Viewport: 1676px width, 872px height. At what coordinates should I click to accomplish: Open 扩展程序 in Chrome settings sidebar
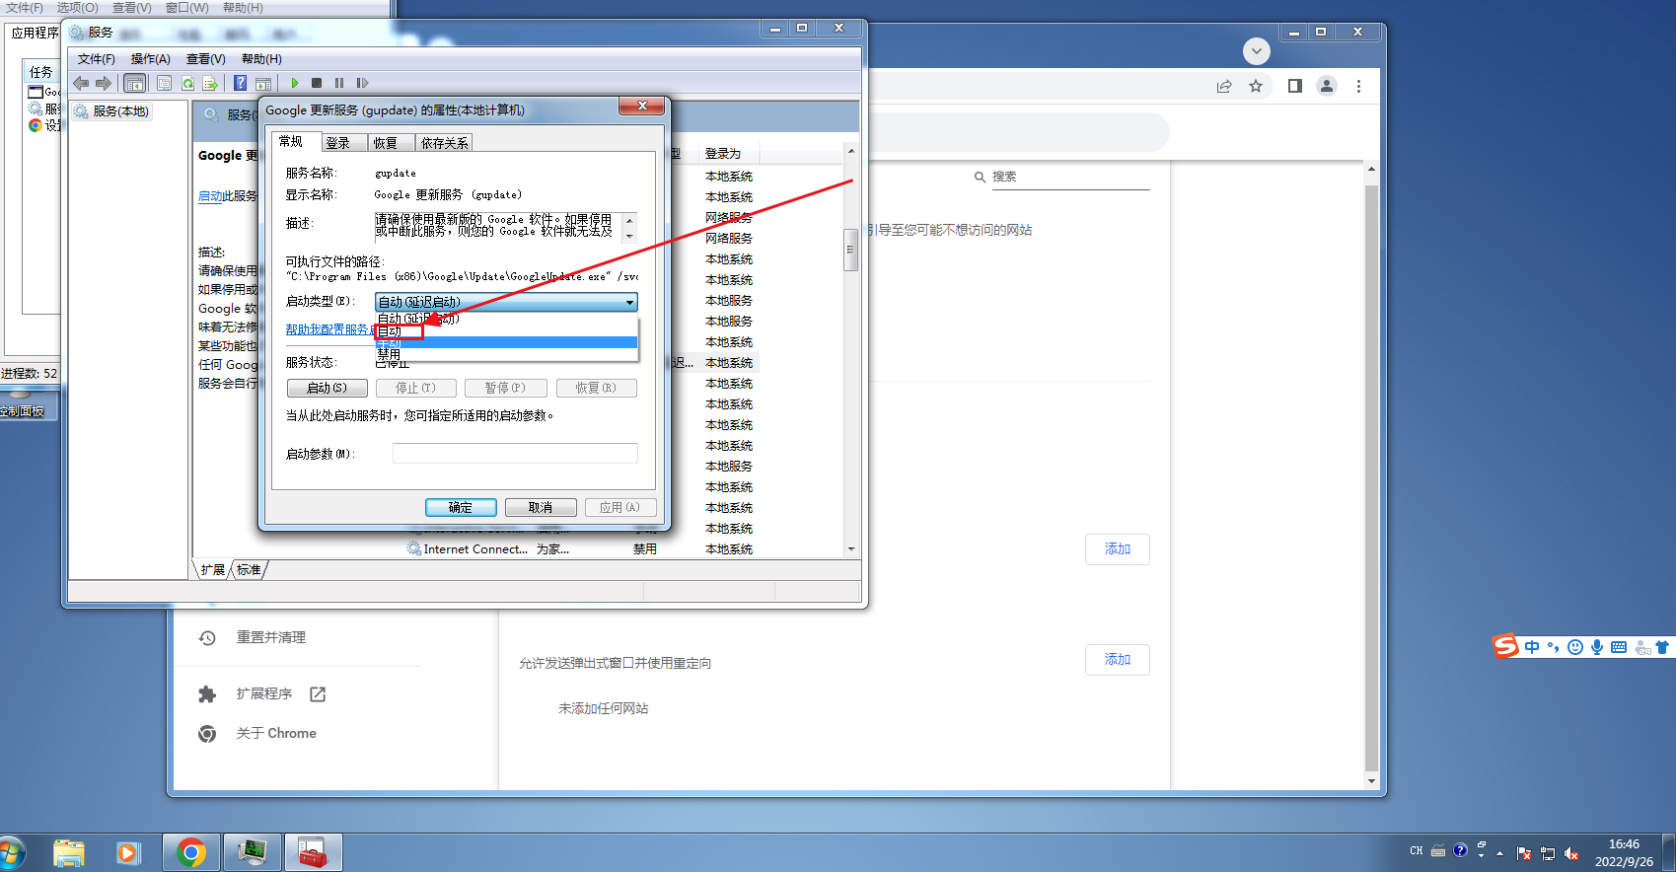pos(263,693)
